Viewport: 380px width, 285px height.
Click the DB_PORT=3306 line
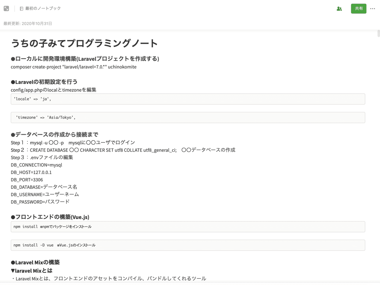tap(27, 180)
